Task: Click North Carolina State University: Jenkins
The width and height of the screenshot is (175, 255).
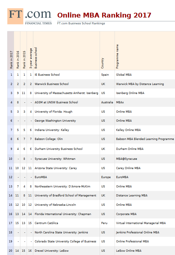Action: [61, 232]
